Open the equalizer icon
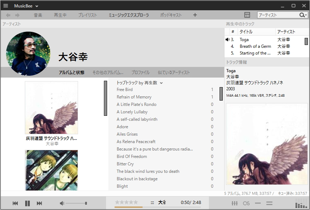 click(235, 203)
